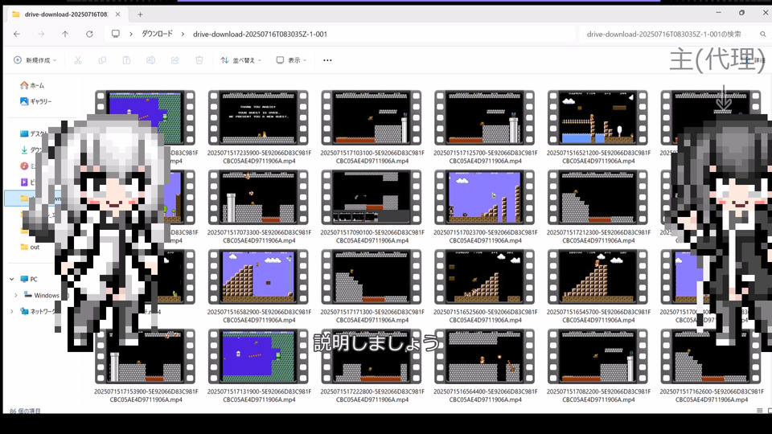Collapse the PC tree node

[12, 279]
